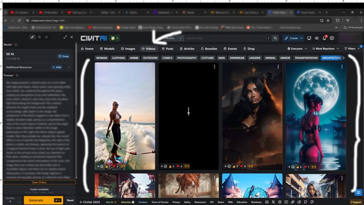The image size is (364, 205).
Task: Open Civitai Discord link in footer
Action: (267, 202)
